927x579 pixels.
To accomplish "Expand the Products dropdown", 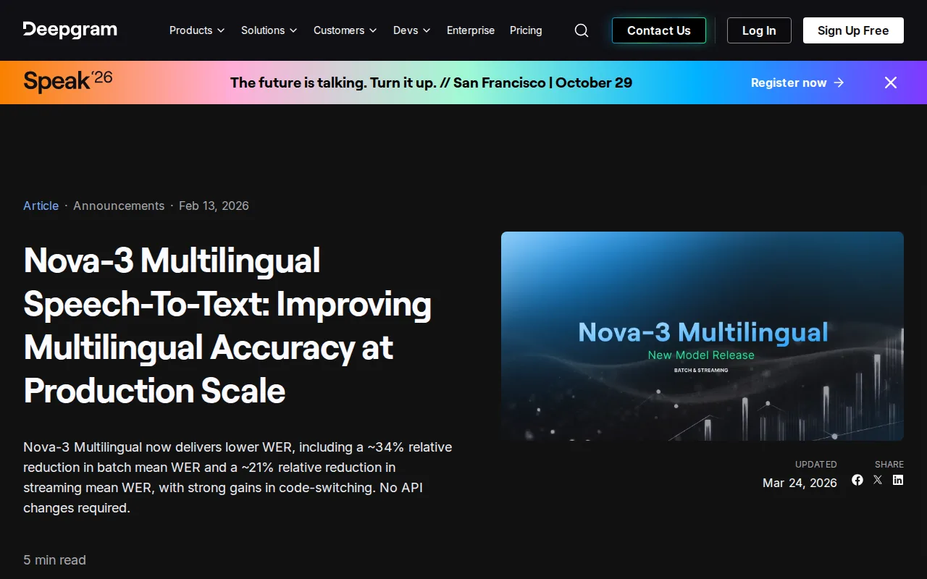I will (197, 30).
